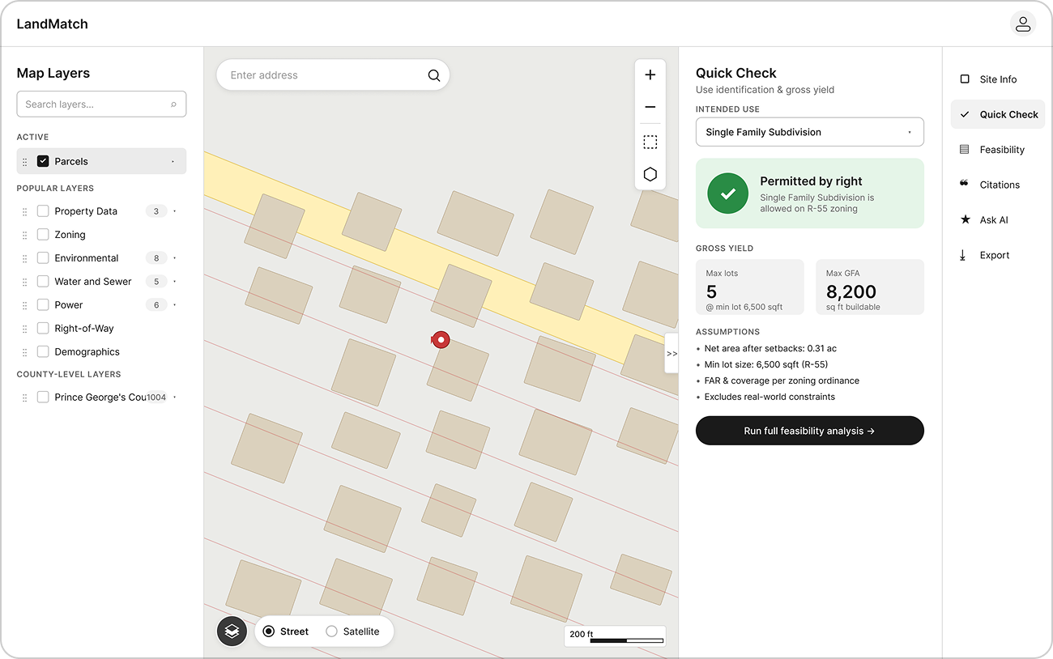Click the Feasibility list icon
This screenshot has width=1053, height=659.
coord(964,150)
